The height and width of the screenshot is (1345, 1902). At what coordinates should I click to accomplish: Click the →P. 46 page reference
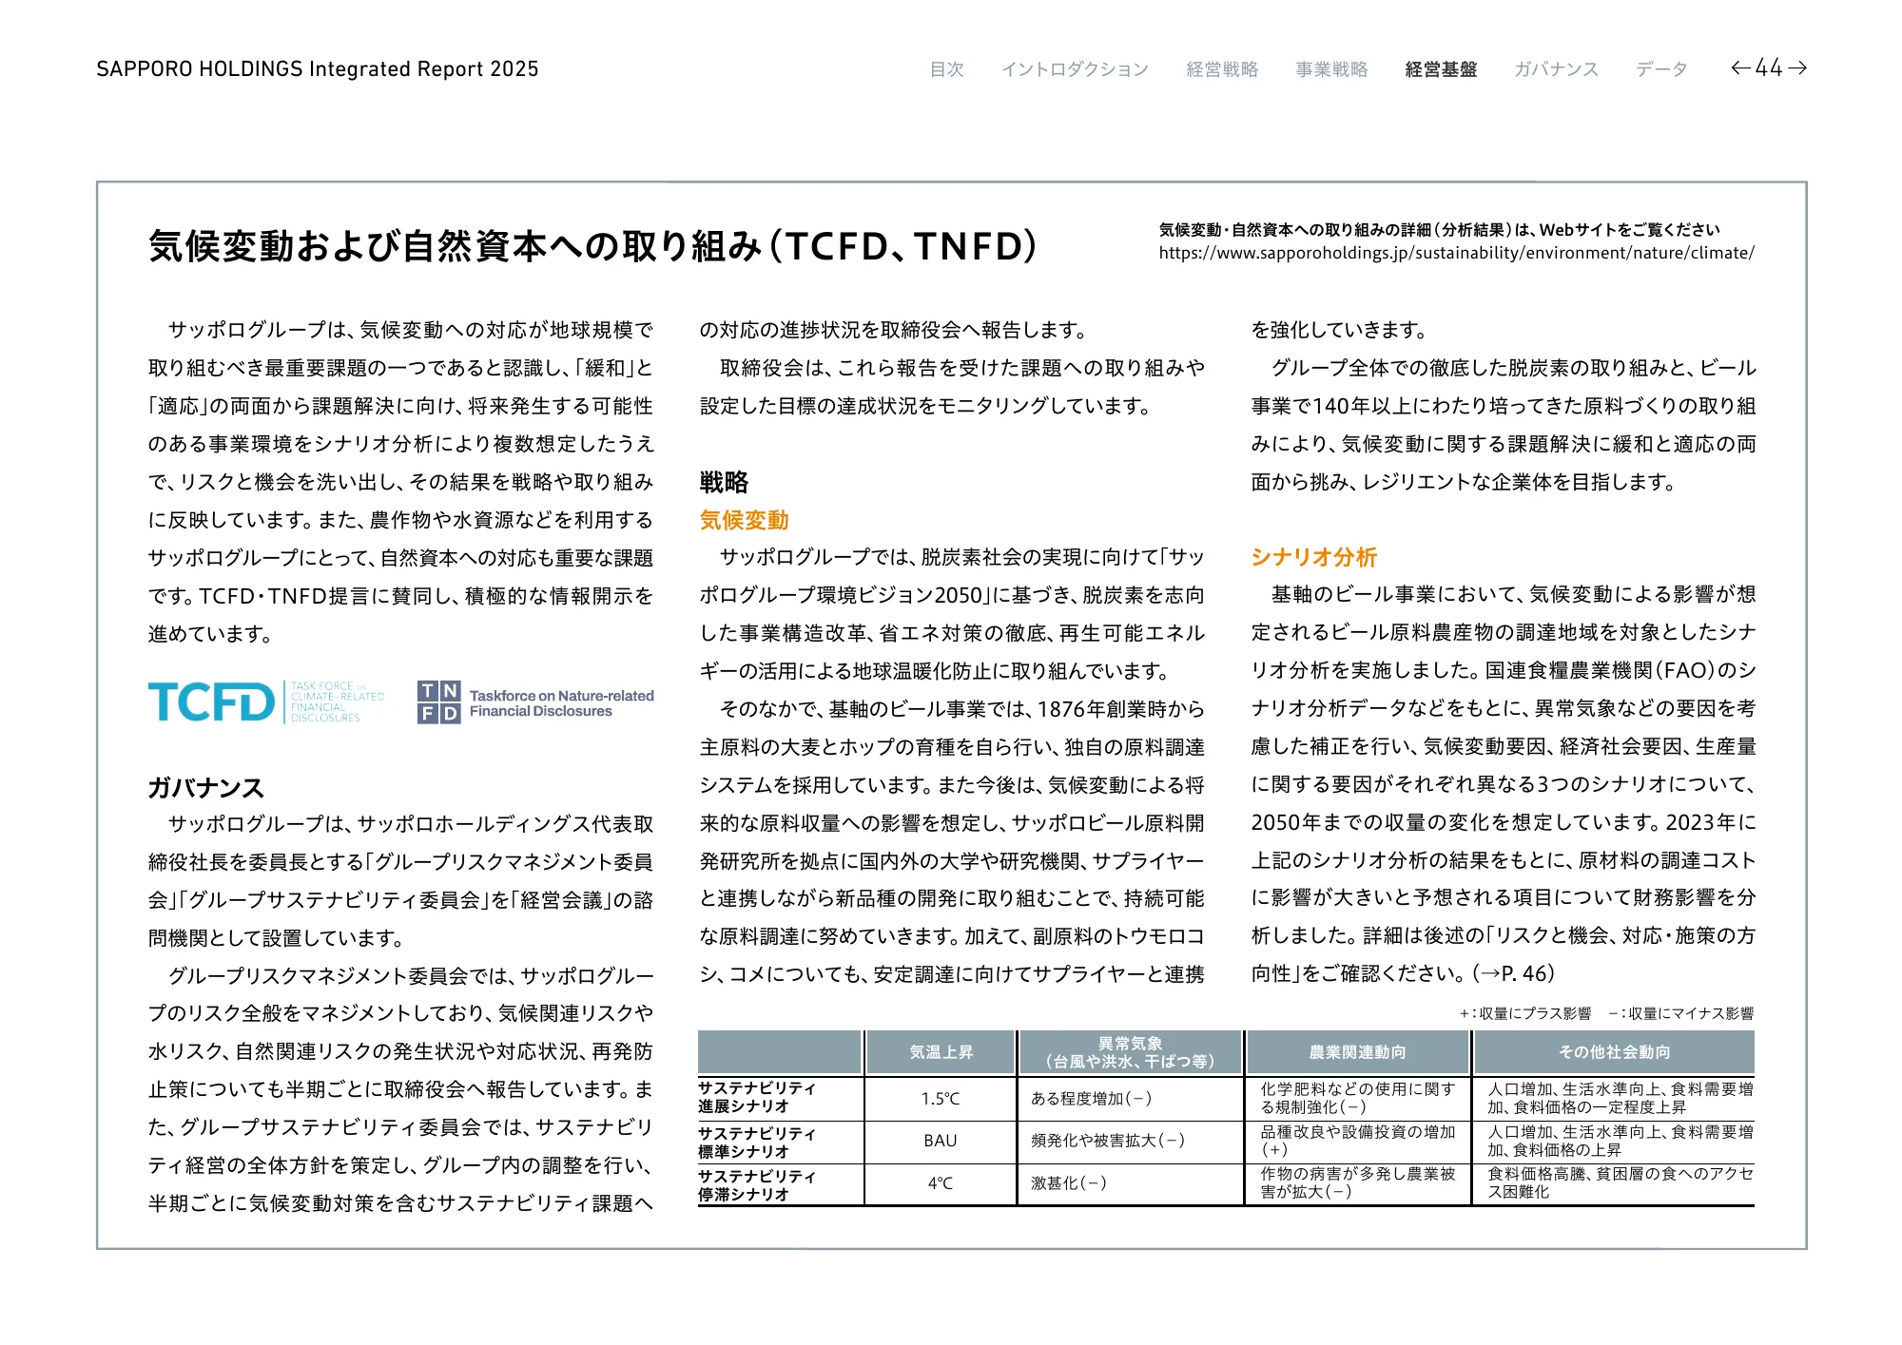[1514, 973]
